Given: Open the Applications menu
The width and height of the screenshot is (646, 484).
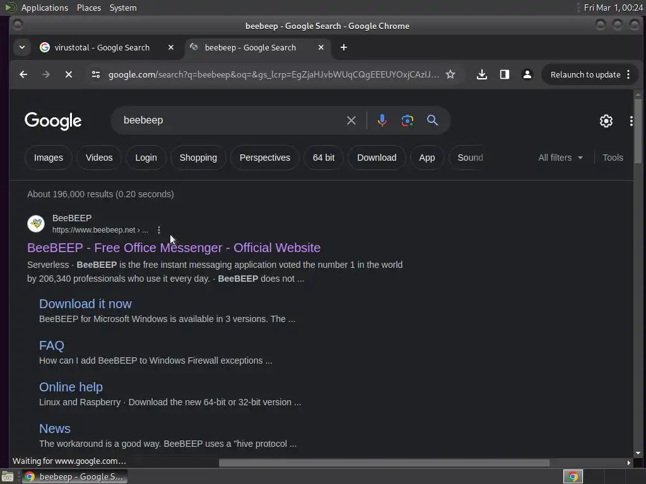Looking at the screenshot, I should point(45,8).
